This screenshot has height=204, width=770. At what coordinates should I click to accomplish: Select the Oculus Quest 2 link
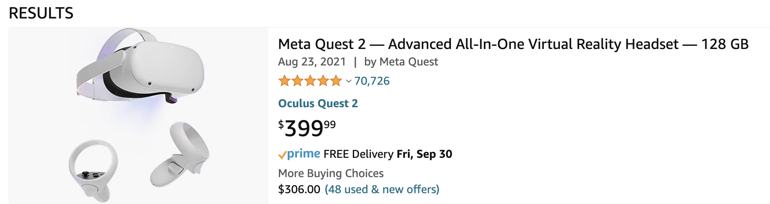coord(318,104)
